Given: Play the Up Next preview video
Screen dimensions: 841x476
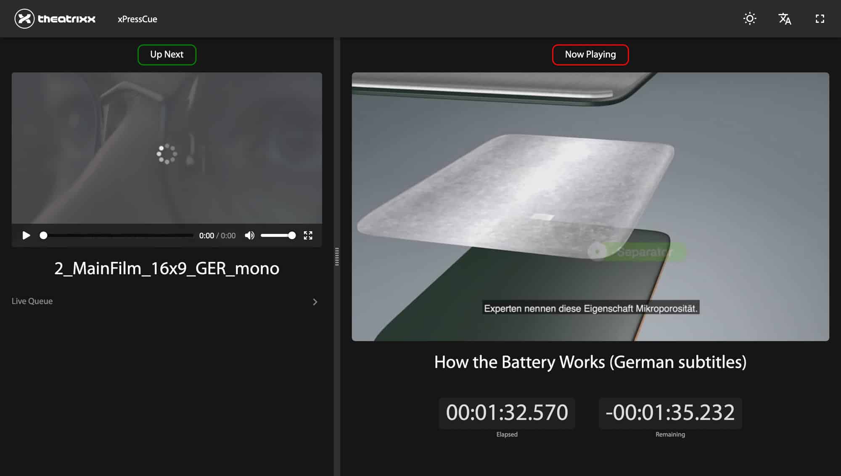Looking at the screenshot, I should (26, 235).
